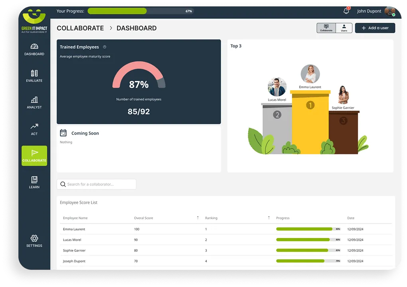The width and height of the screenshot is (407, 287).
Task: Sort by Overal Score column arrows
Action: tap(198, 218)
